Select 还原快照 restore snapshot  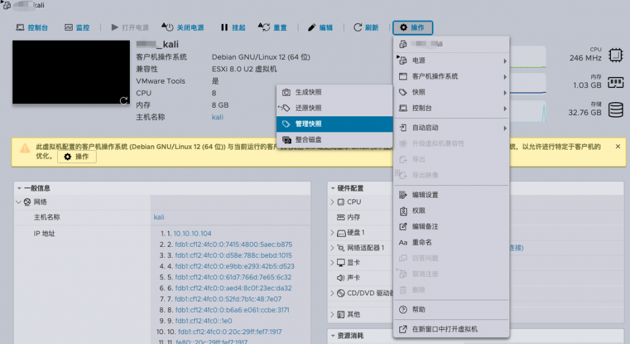334,108
